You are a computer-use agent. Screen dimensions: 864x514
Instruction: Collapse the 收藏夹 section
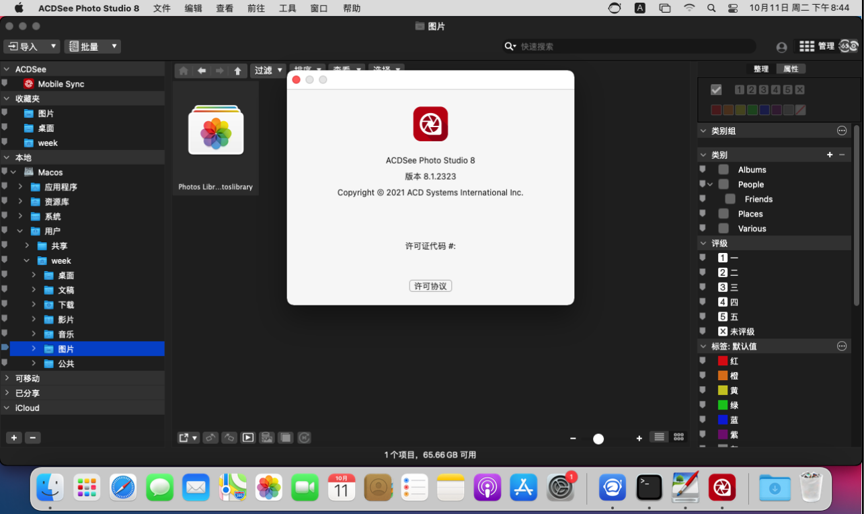pyautogui.click(x=7, y=99)
